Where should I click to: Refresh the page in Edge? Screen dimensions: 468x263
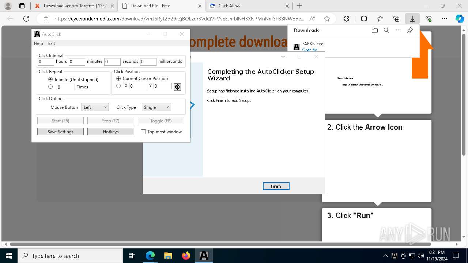[26, 19]
